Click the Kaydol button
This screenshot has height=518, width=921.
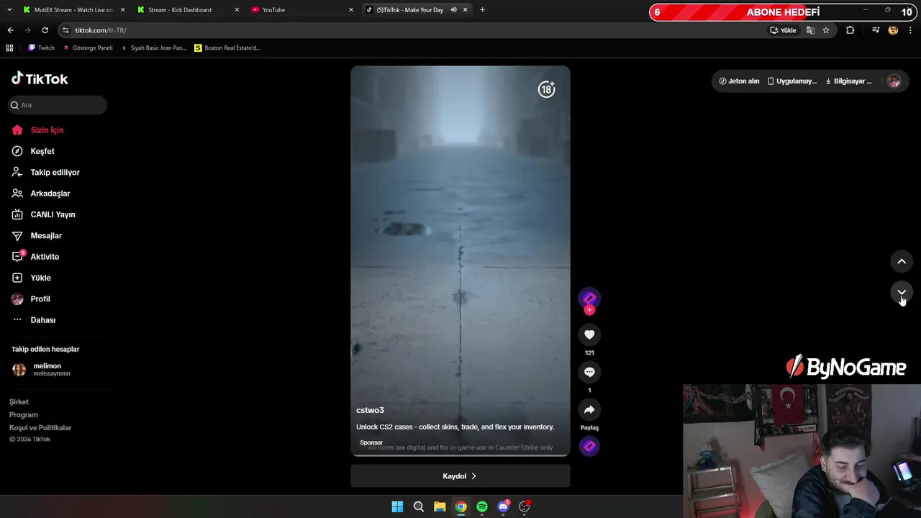(460, 476)
